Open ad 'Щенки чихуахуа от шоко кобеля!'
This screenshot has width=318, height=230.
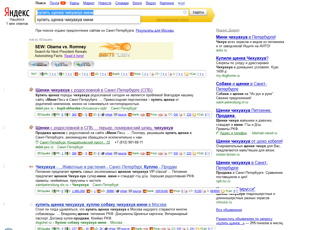[249, 141]
